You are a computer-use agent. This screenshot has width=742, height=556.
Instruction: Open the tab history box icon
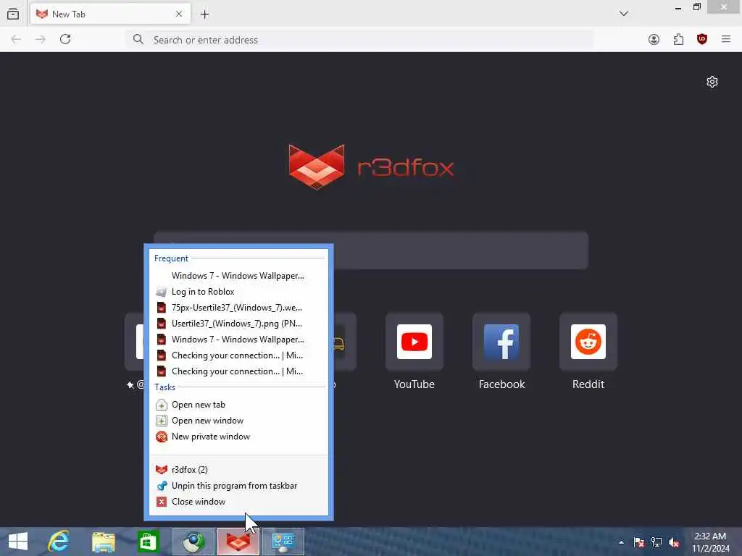pyautogui.click(x=13, y=14)
